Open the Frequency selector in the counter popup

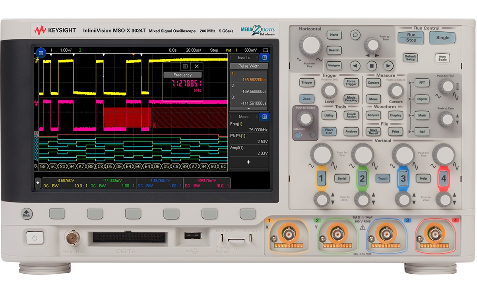click(182, 75)
